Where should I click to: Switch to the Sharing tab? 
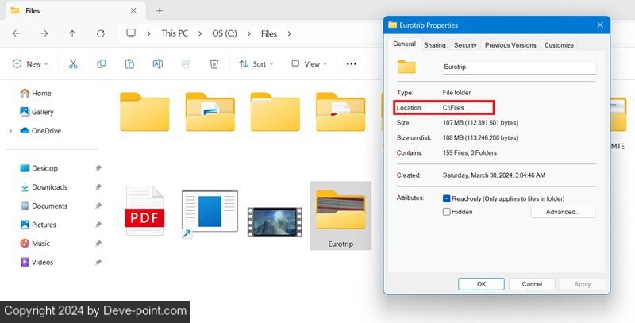coord(434,45)
